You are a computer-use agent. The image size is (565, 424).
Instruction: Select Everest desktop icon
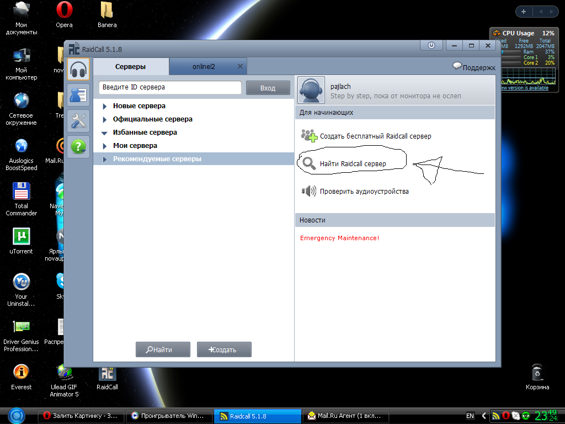22,377
